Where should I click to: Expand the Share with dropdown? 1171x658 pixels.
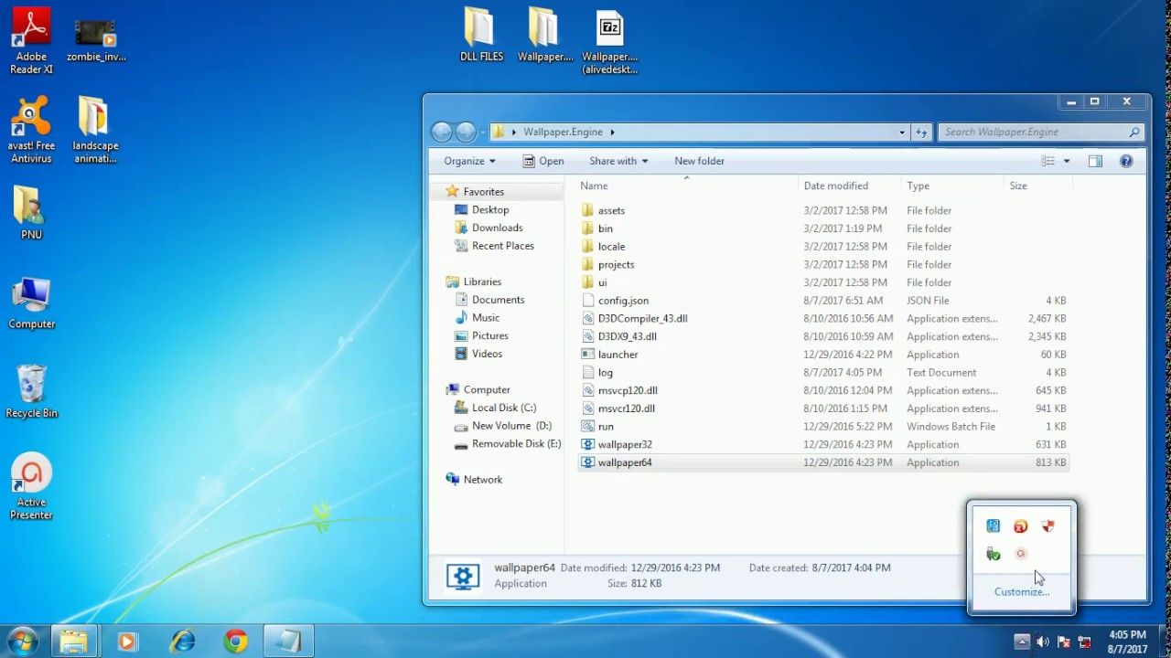(618, 161)
